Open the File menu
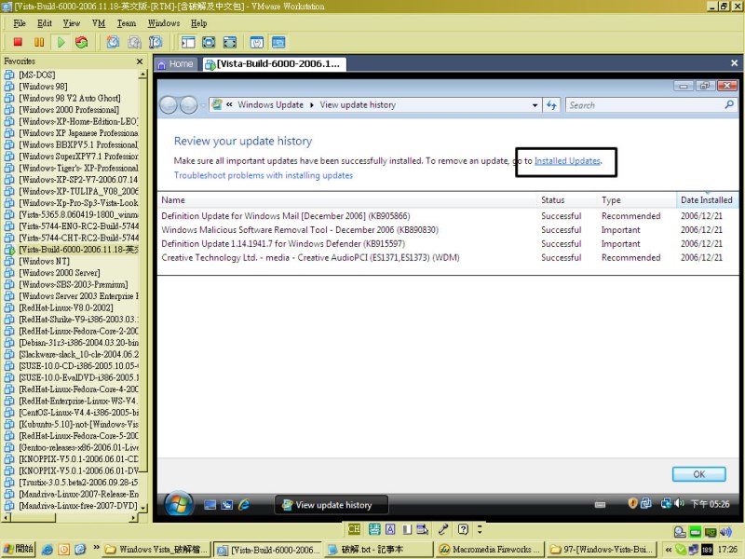Viewport: 745px width, 559px height. pyautogui.click(x=20, y=23)
